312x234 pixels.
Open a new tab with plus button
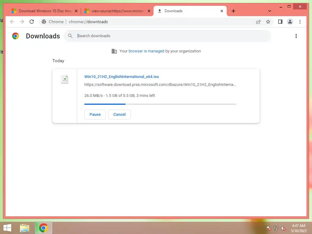[x=233, y=11]
